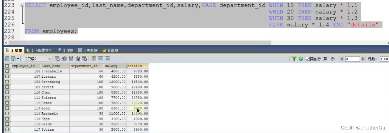Select the details cell 16800.00
Viewport: 389px width, 133px height.
coord(137,82)
